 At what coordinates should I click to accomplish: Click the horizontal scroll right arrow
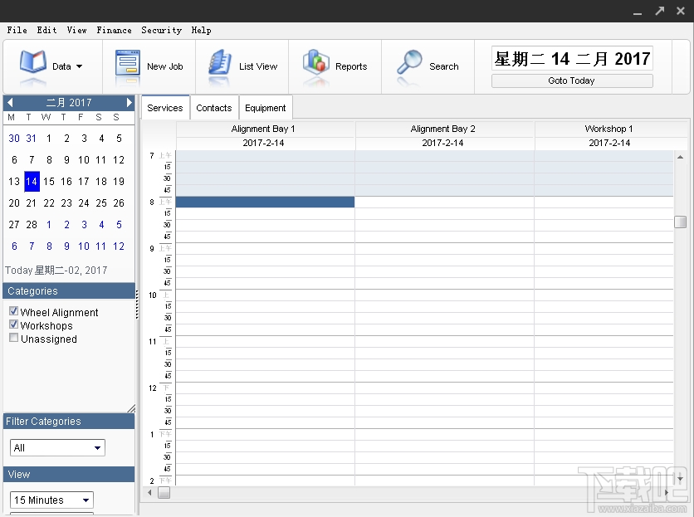[x=666, y=492]
